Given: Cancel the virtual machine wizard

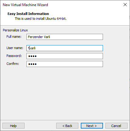Looking at the screenshot, I should (116, 126).
